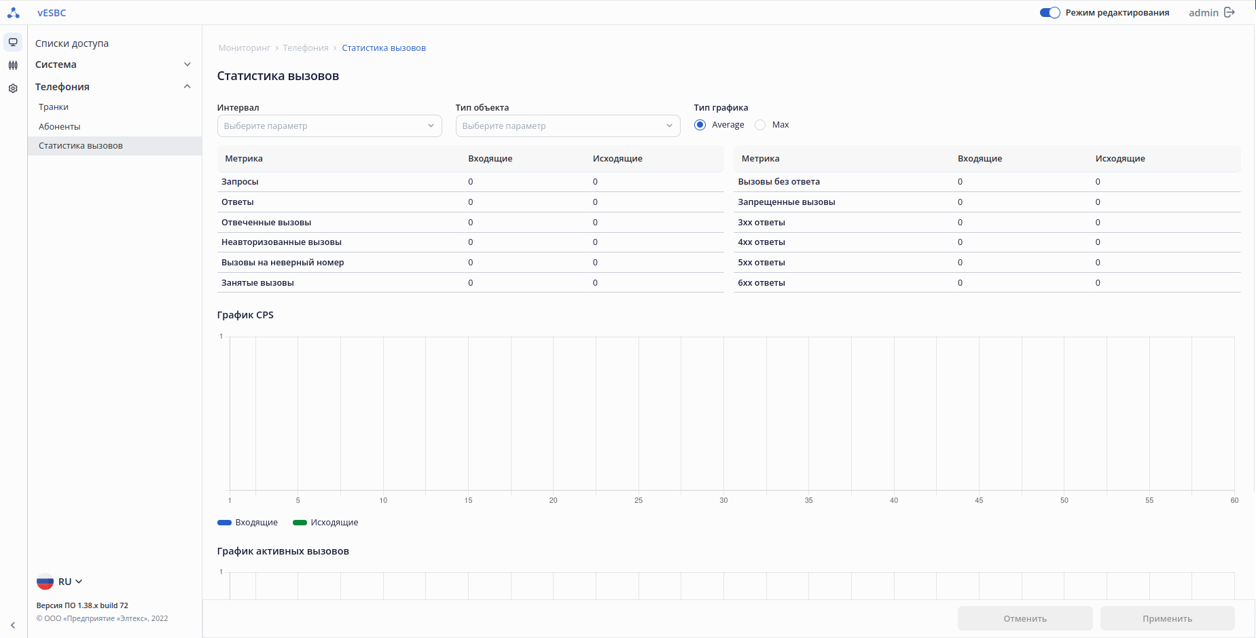Open the monitoring section sidebar icon
The width and height of the screenshot is (1256, 638).
click(13, 42)
